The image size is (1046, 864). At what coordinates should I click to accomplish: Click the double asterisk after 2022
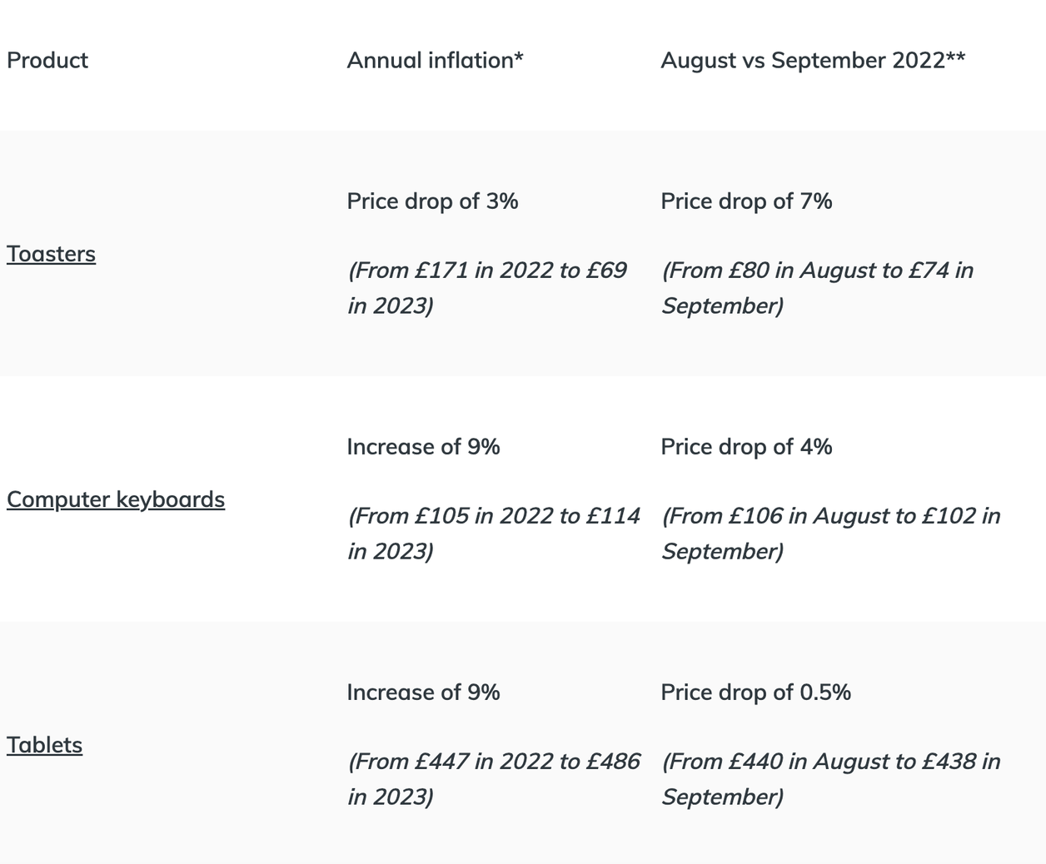(956, 58)
